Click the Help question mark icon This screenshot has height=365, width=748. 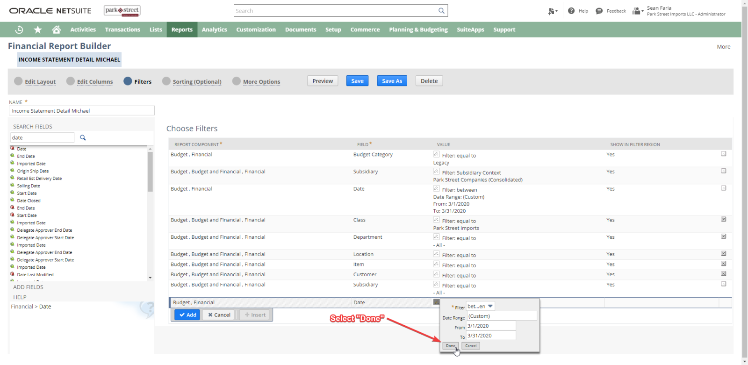point(571,11)
